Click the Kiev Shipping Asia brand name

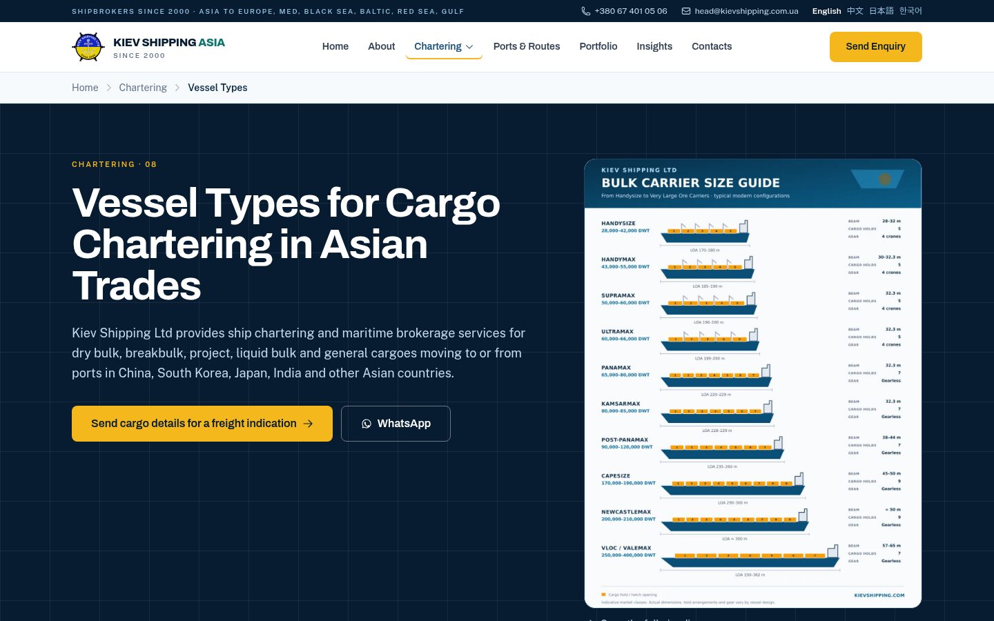[169, 42]
